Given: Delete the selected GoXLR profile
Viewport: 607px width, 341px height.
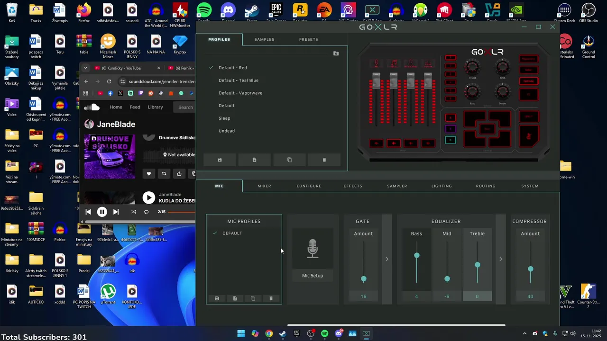Looking at the screenshot, I should coord(324,160).
